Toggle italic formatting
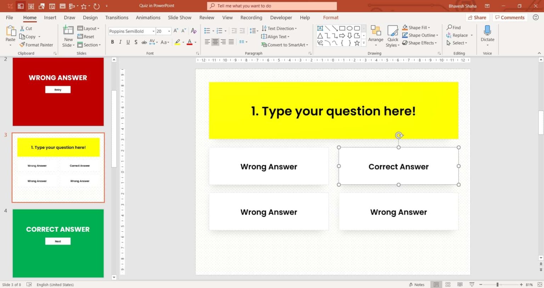The height and width of the screenshot is (288, 544). coord(120,42)
